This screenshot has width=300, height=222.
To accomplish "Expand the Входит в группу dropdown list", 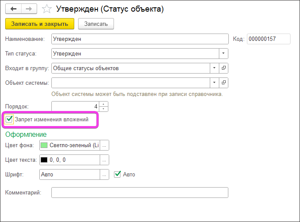I will 215,68.
